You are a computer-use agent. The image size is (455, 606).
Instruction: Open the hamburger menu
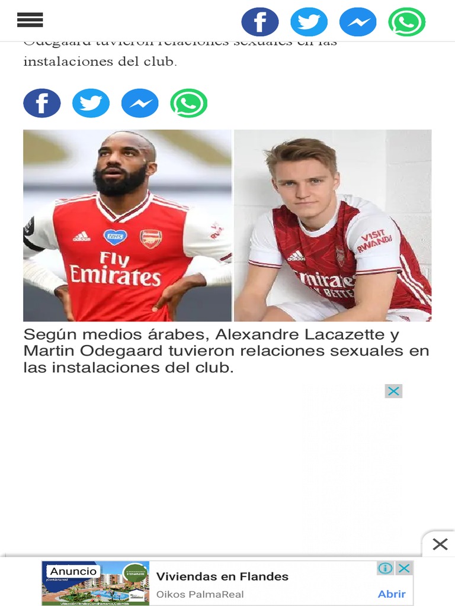point(30,20)
